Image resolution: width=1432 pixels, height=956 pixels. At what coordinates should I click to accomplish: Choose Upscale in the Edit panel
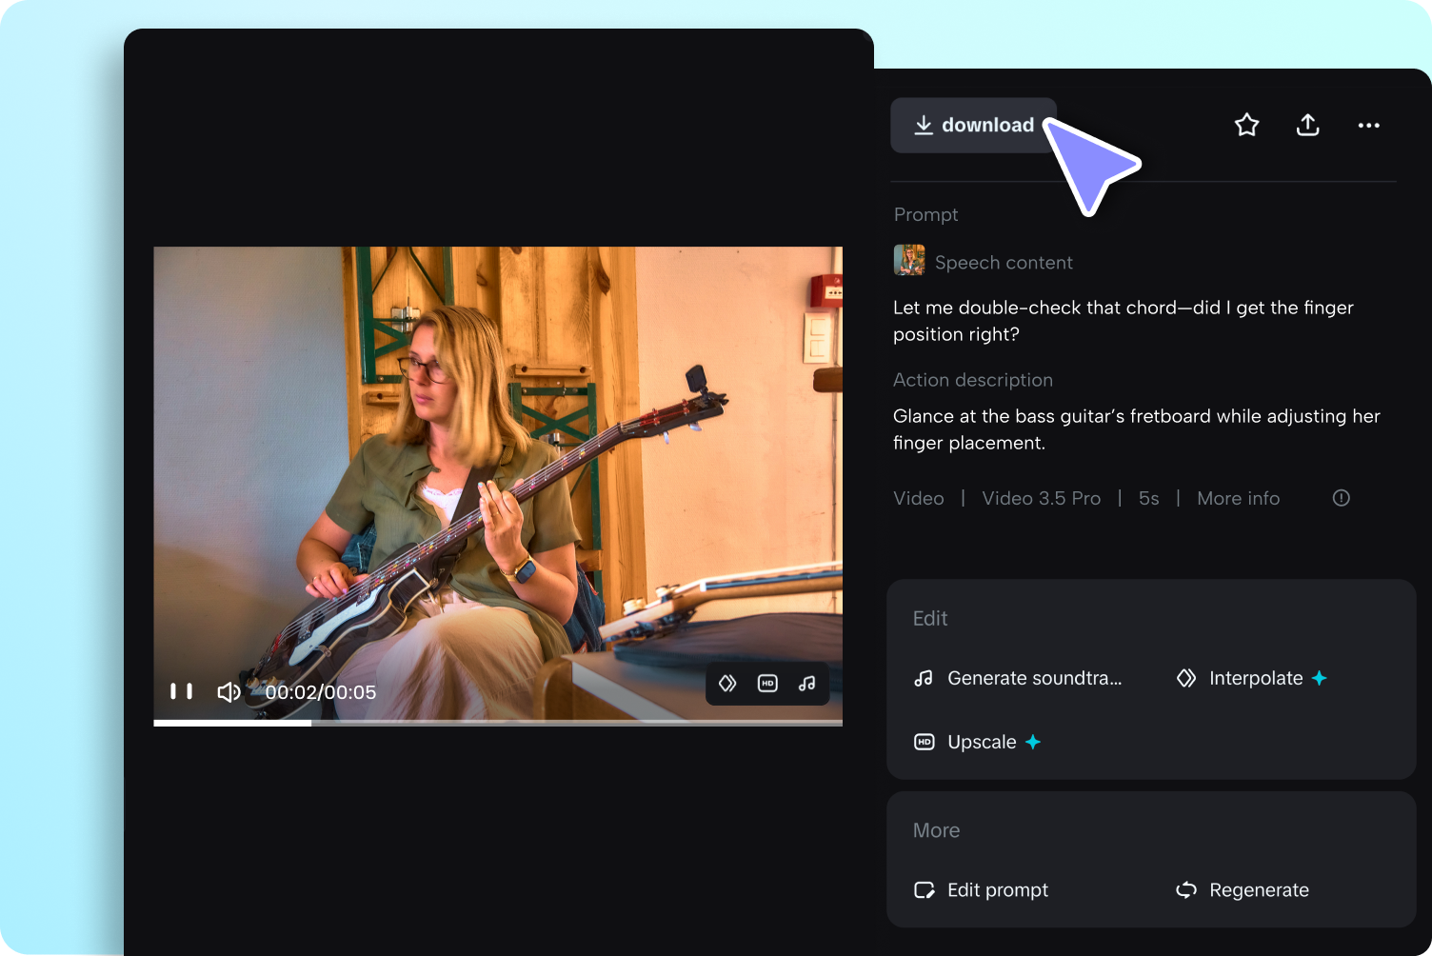[978, 743]
